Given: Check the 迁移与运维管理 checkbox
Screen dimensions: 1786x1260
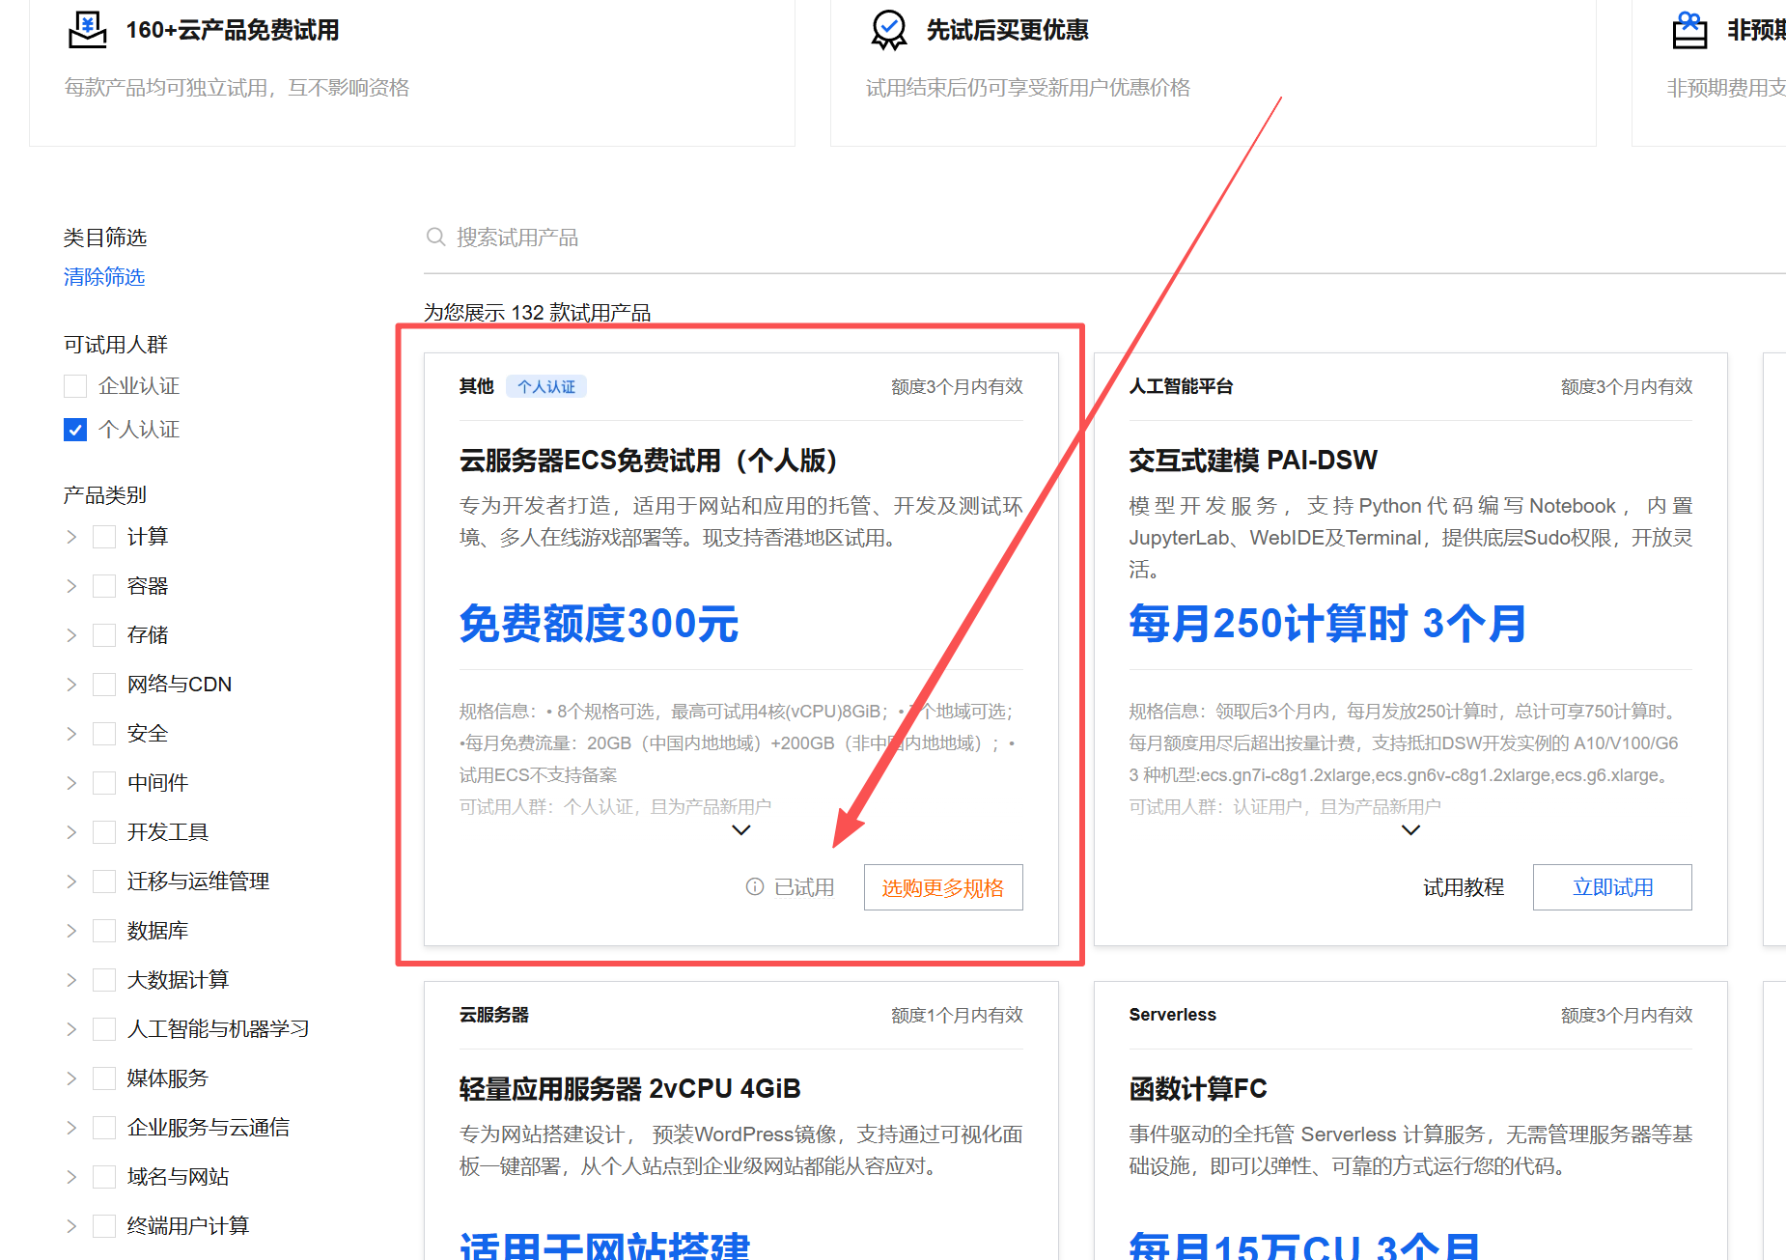Looking at the screenshot, I should coord(104,882).
